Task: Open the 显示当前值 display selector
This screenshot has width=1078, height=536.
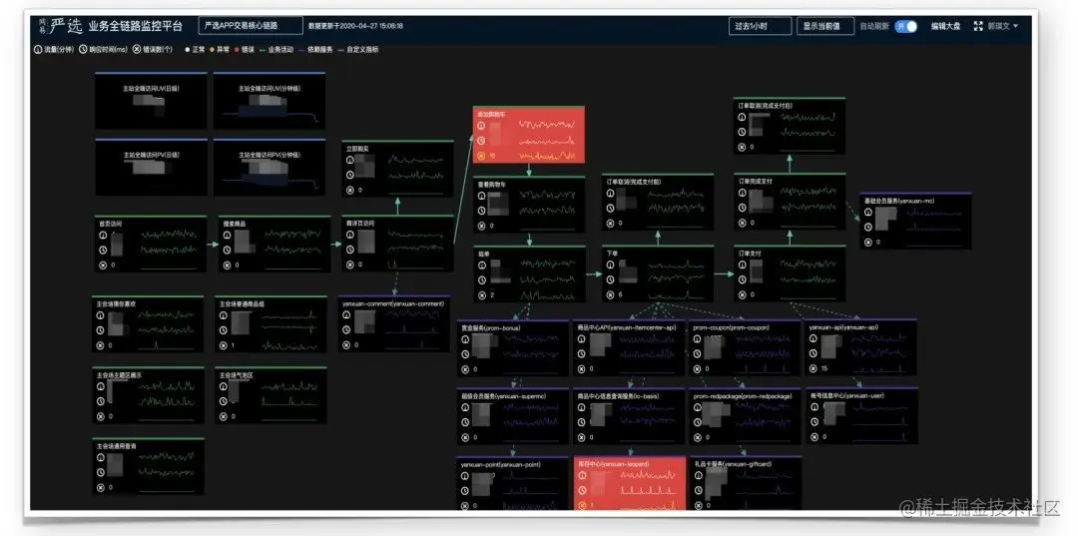Action: pos(825,26)
